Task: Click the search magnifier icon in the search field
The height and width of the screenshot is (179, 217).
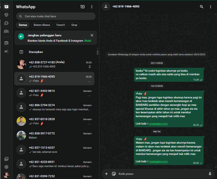Action: pos(20,16)
